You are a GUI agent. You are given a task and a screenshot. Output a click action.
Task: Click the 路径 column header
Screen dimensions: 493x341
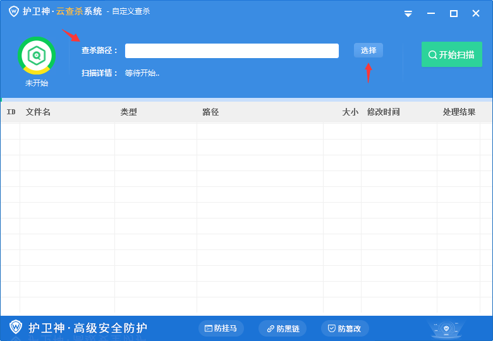tap(210, 112)
